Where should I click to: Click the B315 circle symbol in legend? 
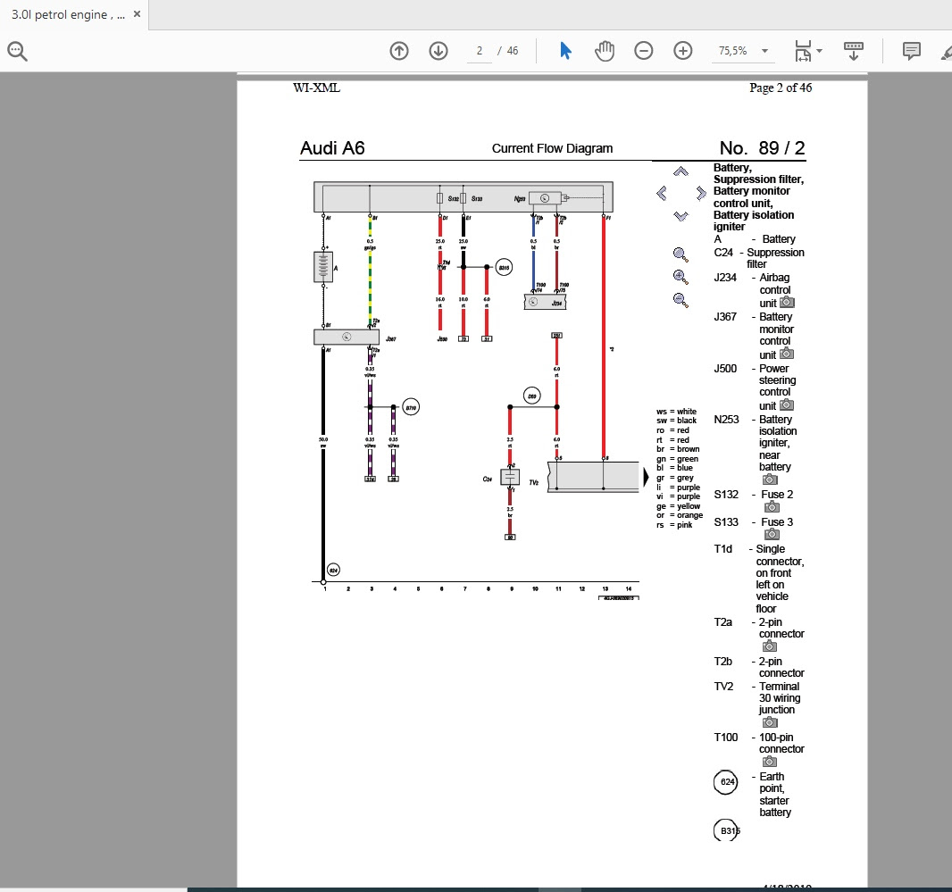click(726, 830)
